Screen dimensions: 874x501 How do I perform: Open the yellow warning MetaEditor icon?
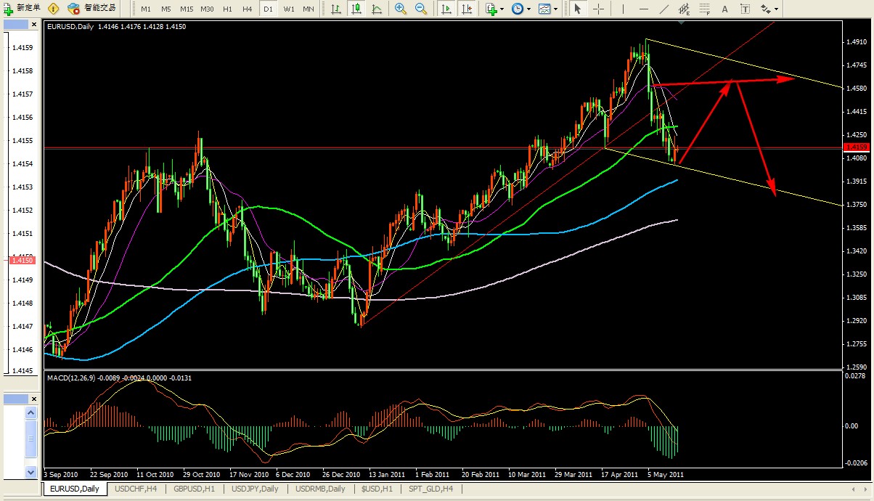coord(54,9)
